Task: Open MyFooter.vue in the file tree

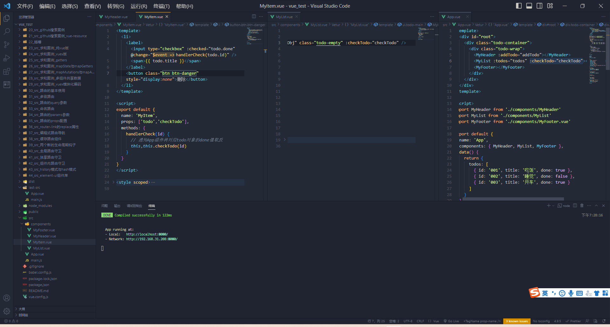Action: (44, 230)
